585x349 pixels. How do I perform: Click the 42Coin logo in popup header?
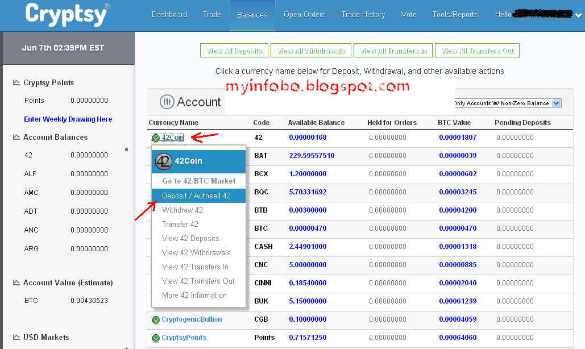[163, 161]
